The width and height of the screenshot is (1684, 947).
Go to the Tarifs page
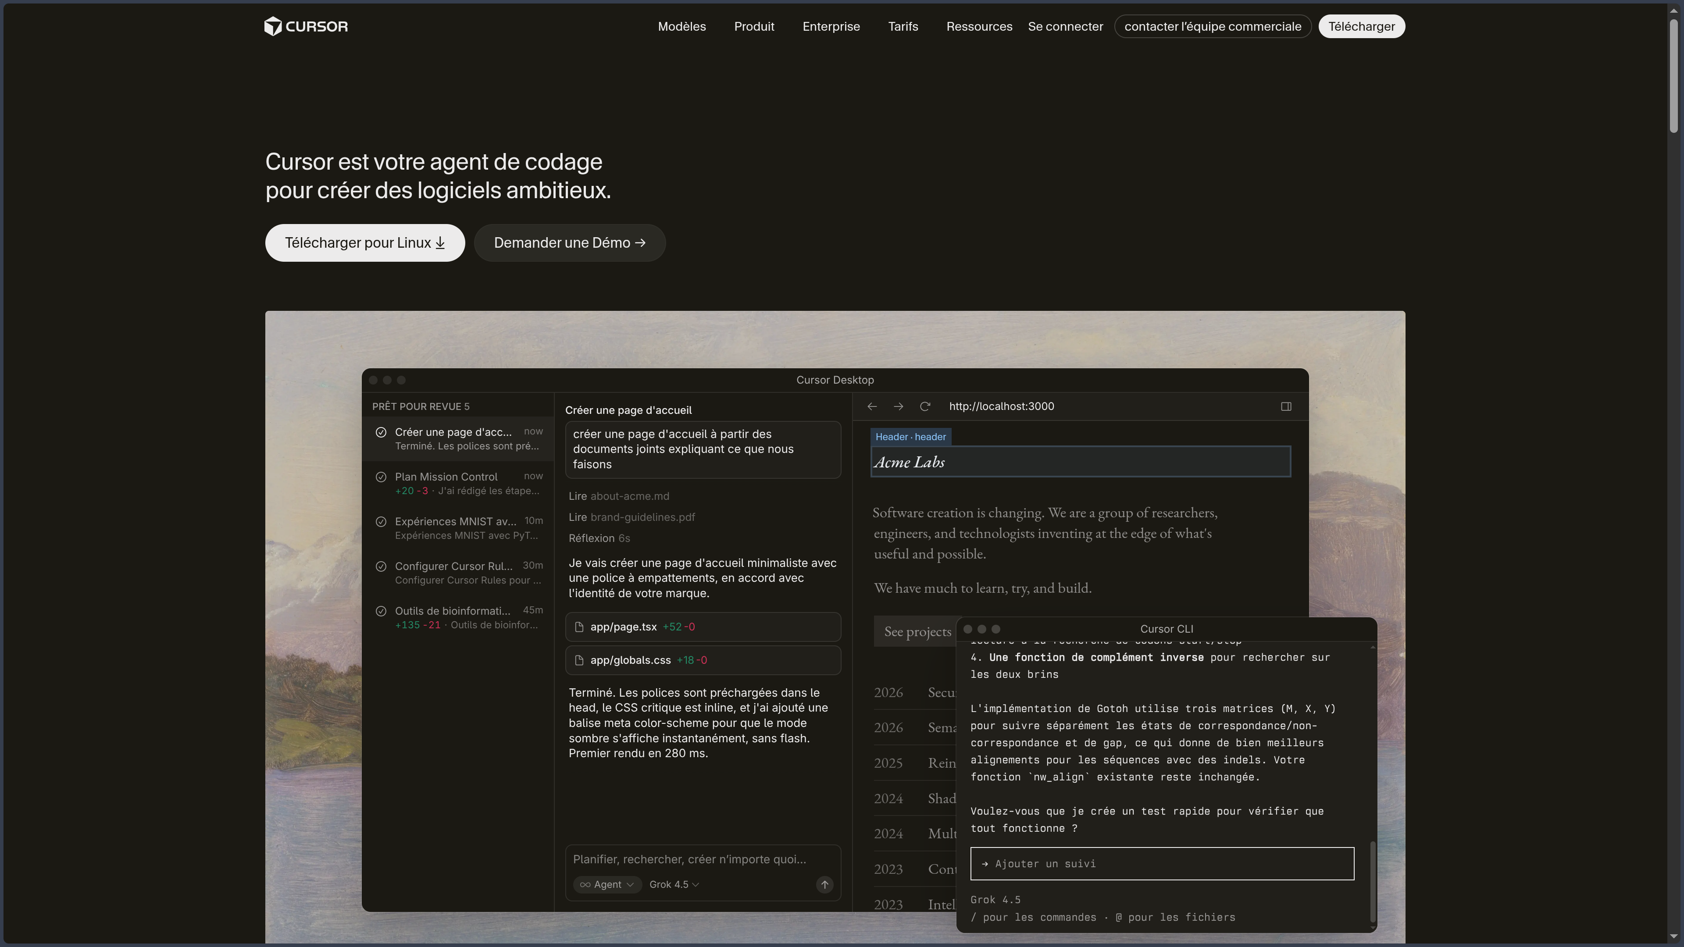point(903,27)
